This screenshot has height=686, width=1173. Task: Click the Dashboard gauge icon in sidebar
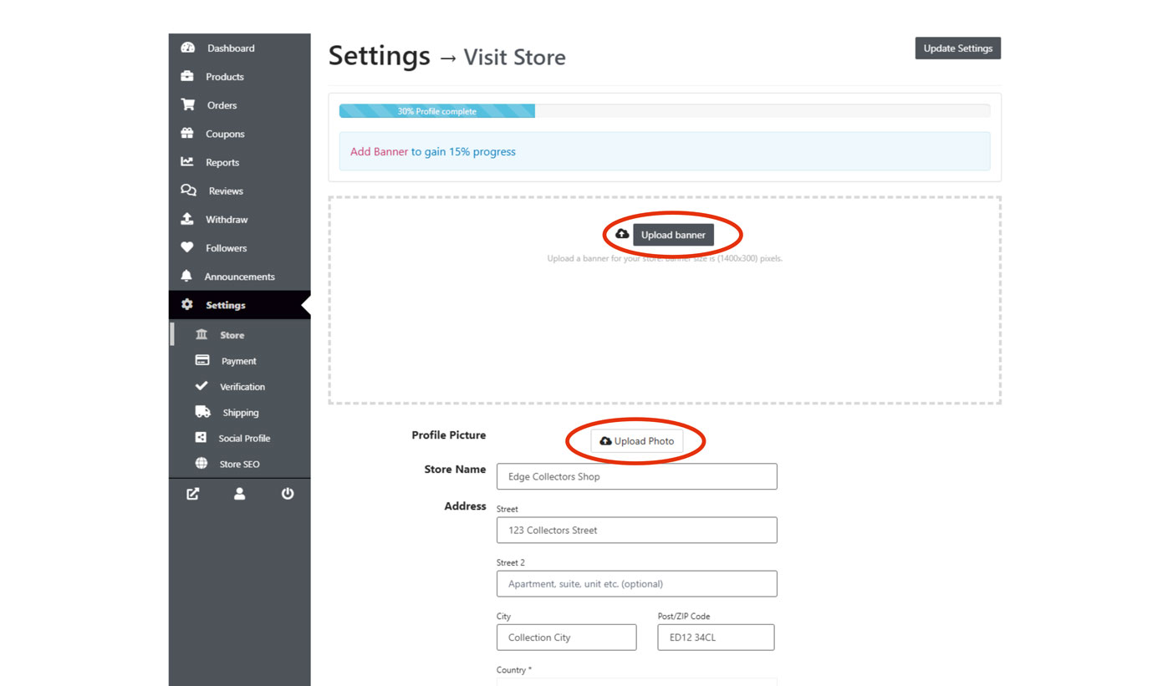(187, 48)
